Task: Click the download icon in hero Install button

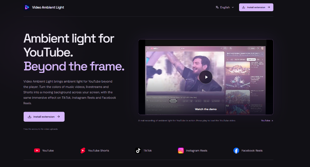Action: click(29, 117)
